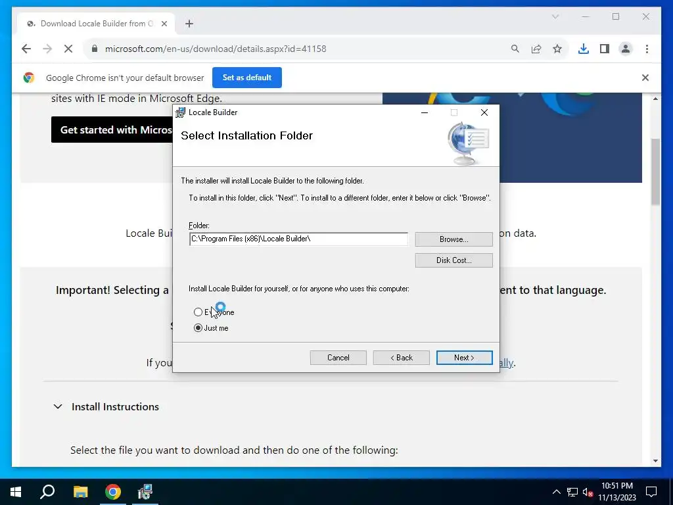673x505 pixels.
Task: Toggle Chrome side panel
Action: click(x=605, y=49)
